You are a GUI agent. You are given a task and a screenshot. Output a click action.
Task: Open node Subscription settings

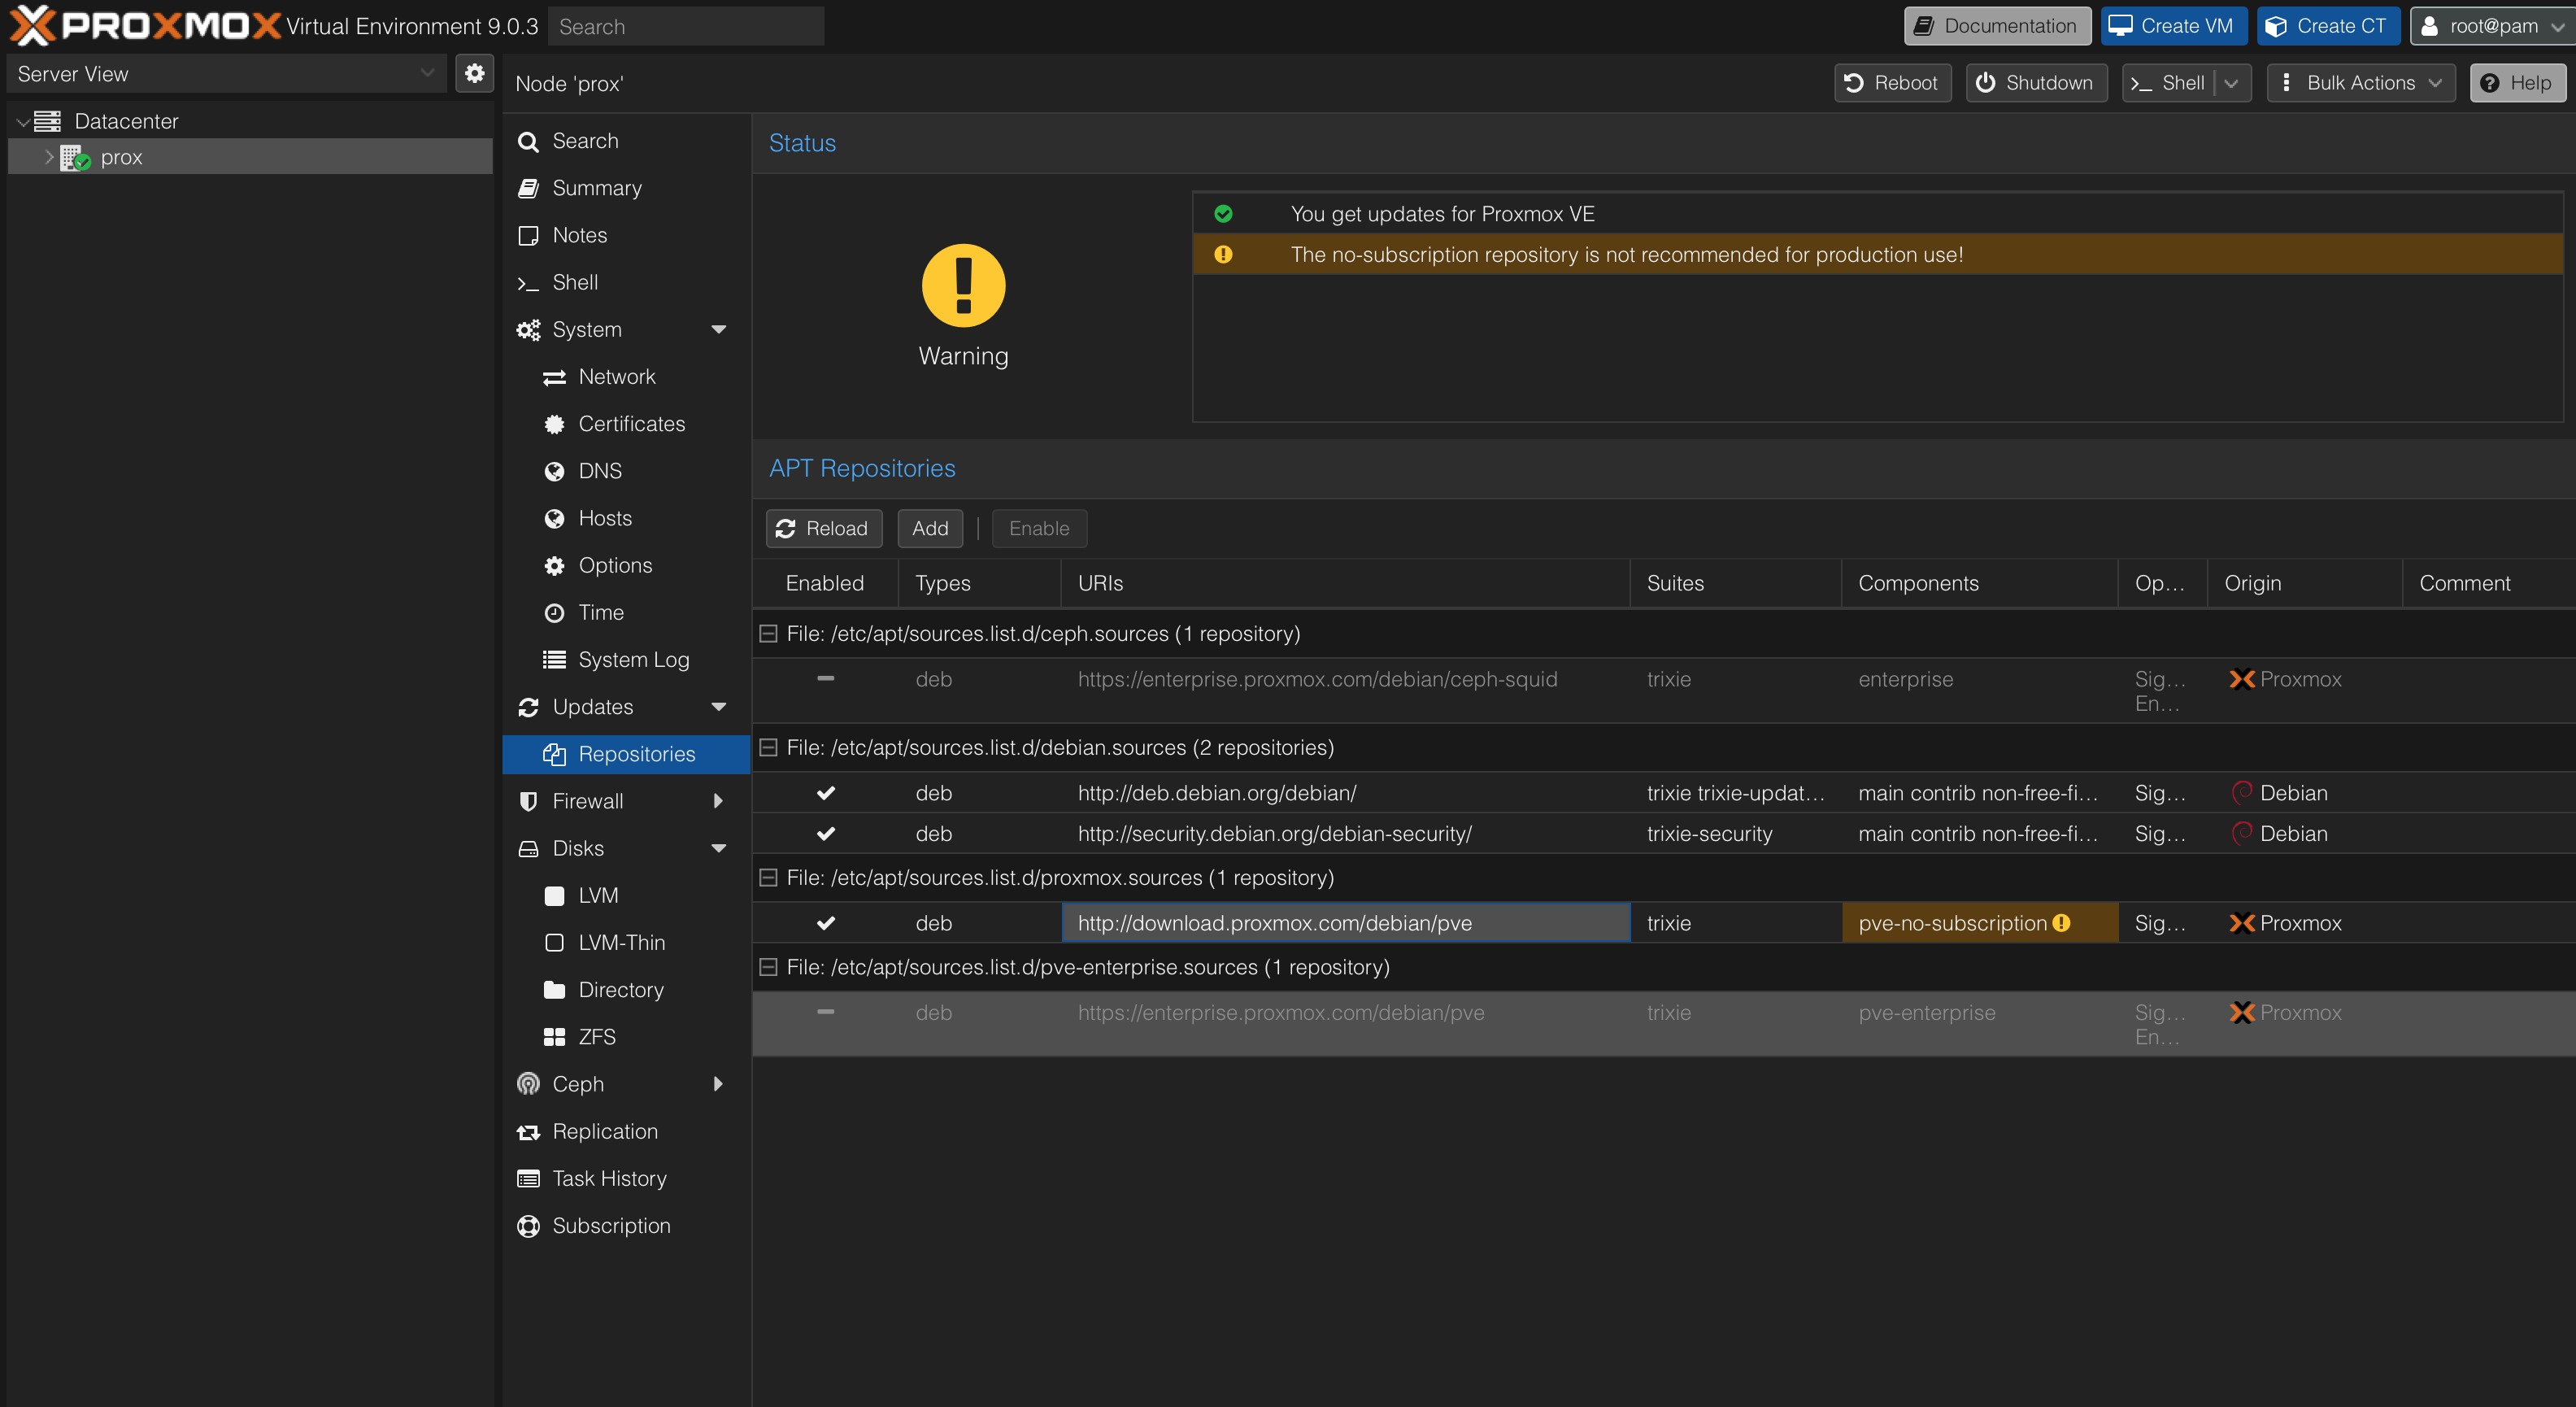pos(611,1225)
